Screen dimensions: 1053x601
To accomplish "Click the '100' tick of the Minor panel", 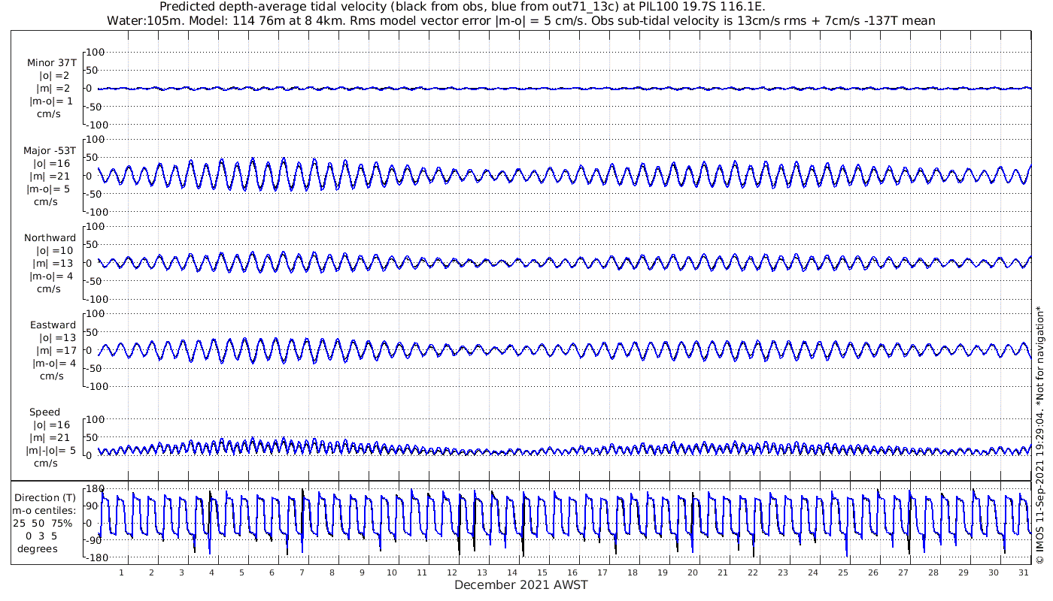I will click(x=97, y=52).
